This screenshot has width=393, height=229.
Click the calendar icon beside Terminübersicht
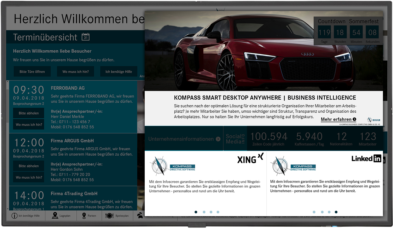coord(86,37)
